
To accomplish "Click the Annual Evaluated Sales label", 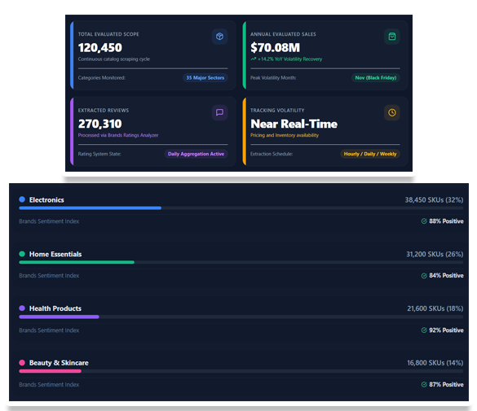I will pos(283,34).
